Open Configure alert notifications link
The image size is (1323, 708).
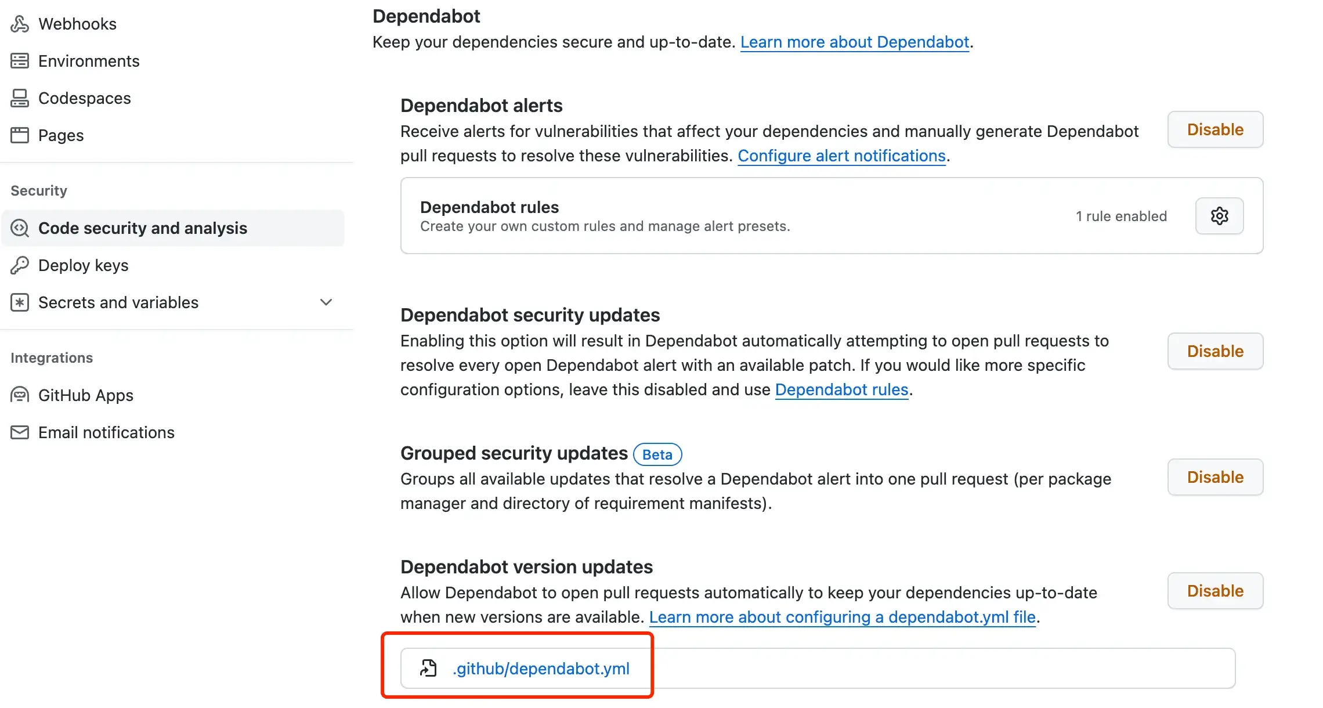[x=841, y=156]
